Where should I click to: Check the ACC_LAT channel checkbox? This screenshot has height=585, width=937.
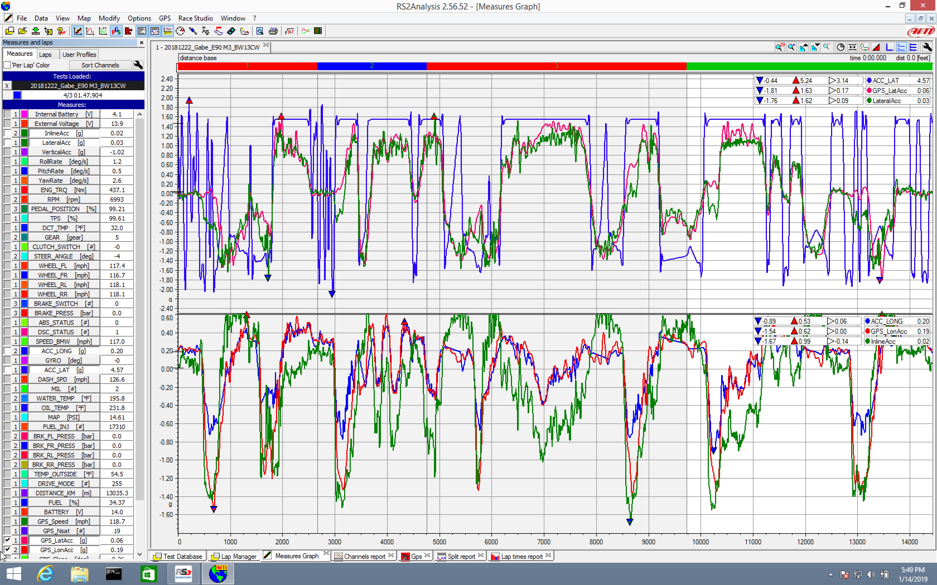(x=7, y=370)
